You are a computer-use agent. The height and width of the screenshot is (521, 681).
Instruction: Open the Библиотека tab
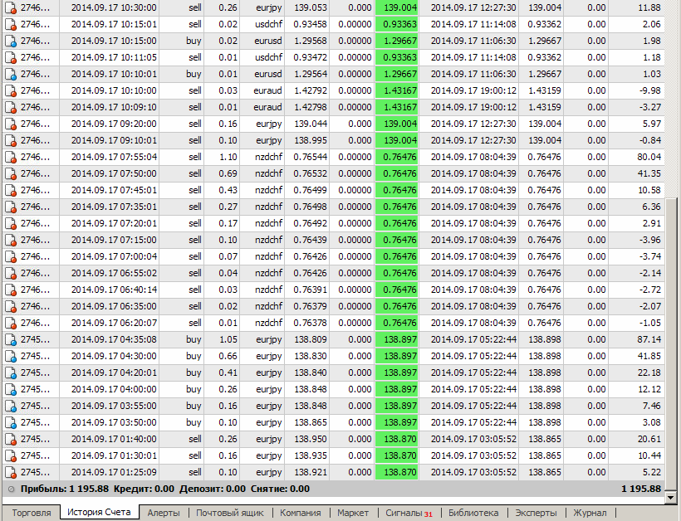(473, 513)
